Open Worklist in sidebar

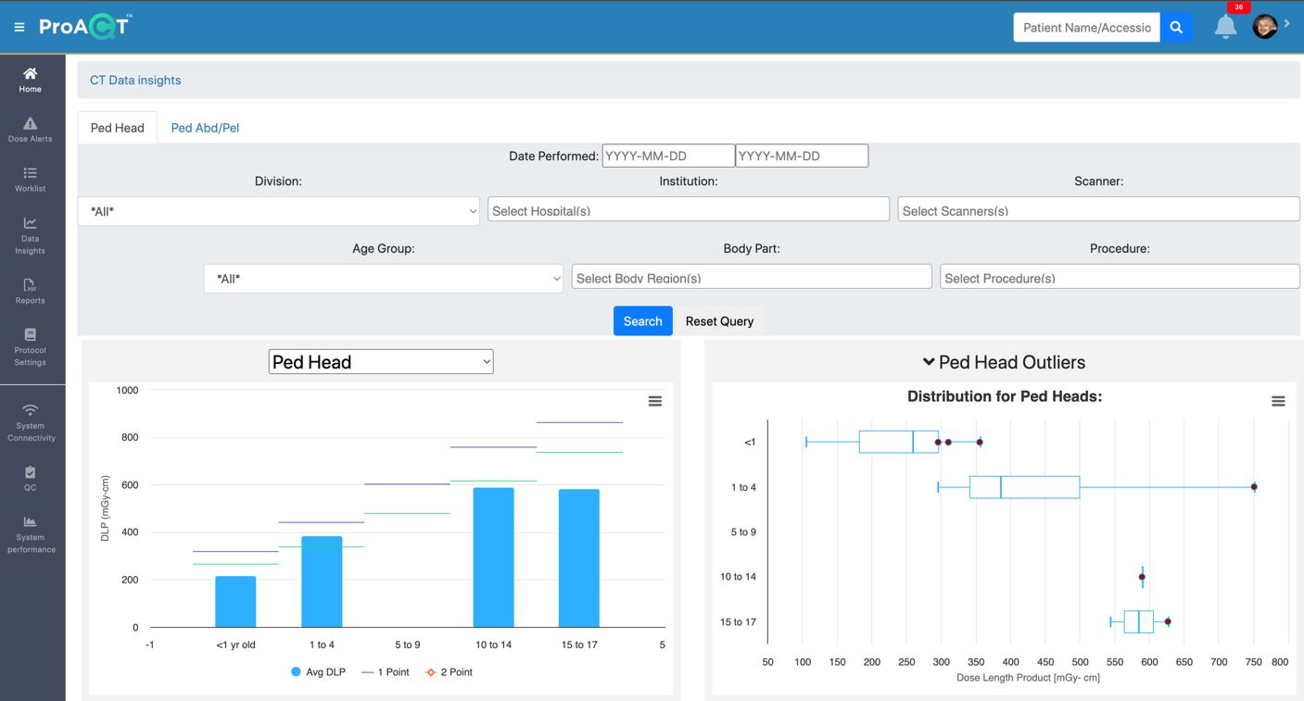click(x=30, y=180)
